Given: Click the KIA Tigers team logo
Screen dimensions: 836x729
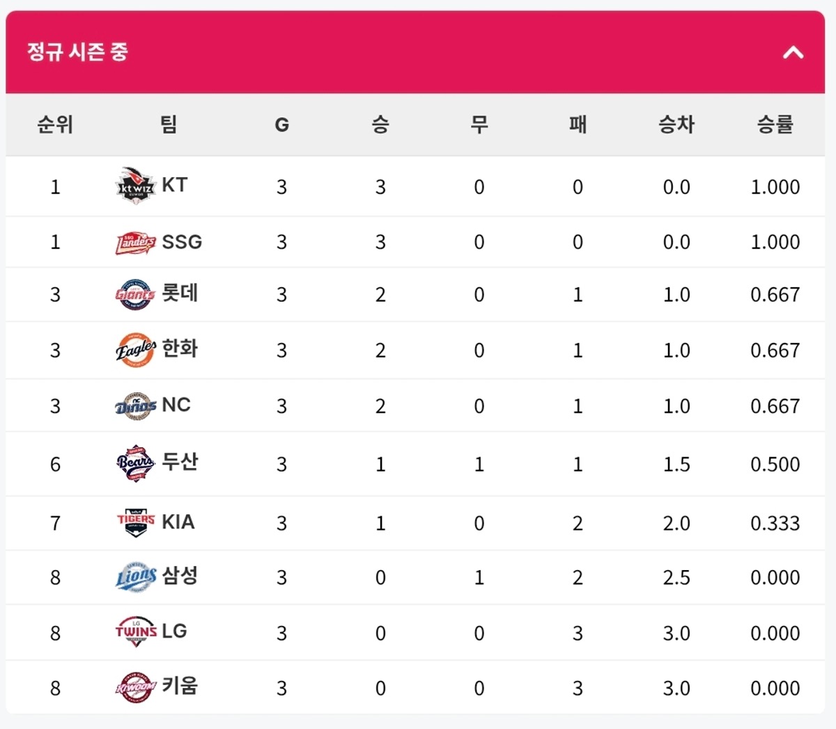Looking at the screenshot, I should tap(135, 522).
